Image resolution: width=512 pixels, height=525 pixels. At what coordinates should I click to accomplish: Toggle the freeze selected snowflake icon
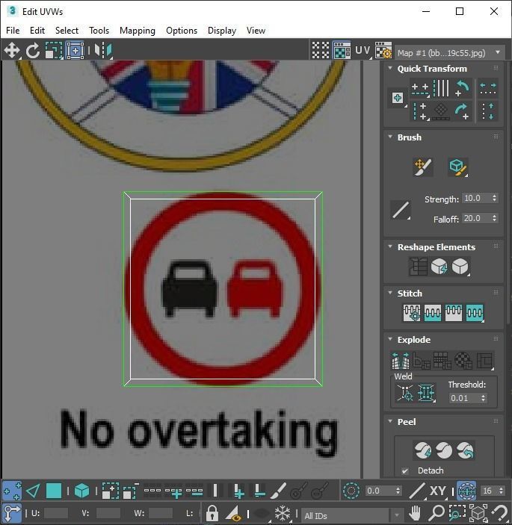pyautogui.click(x=283, y=513)
